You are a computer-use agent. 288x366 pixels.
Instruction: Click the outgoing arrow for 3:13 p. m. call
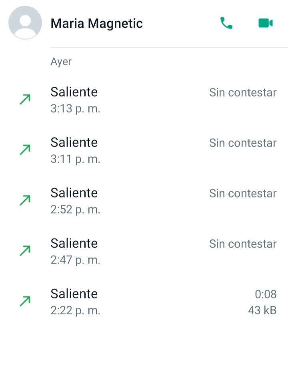25,99
